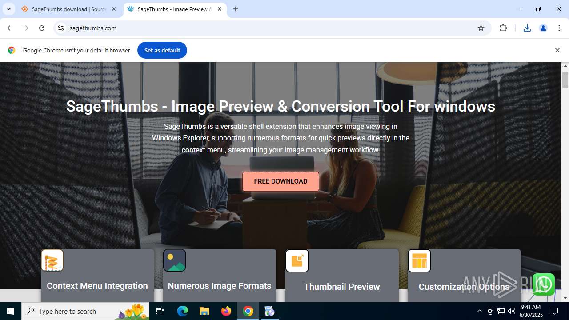569x320 pixels.
Task: Click the Thumbnail Preview card icon
Action: point(297,260)
